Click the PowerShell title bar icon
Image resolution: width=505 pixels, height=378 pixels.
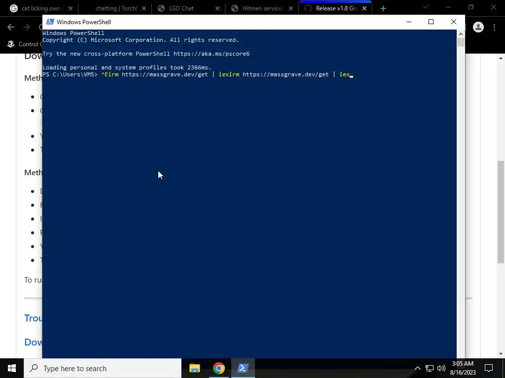(50, 22)
